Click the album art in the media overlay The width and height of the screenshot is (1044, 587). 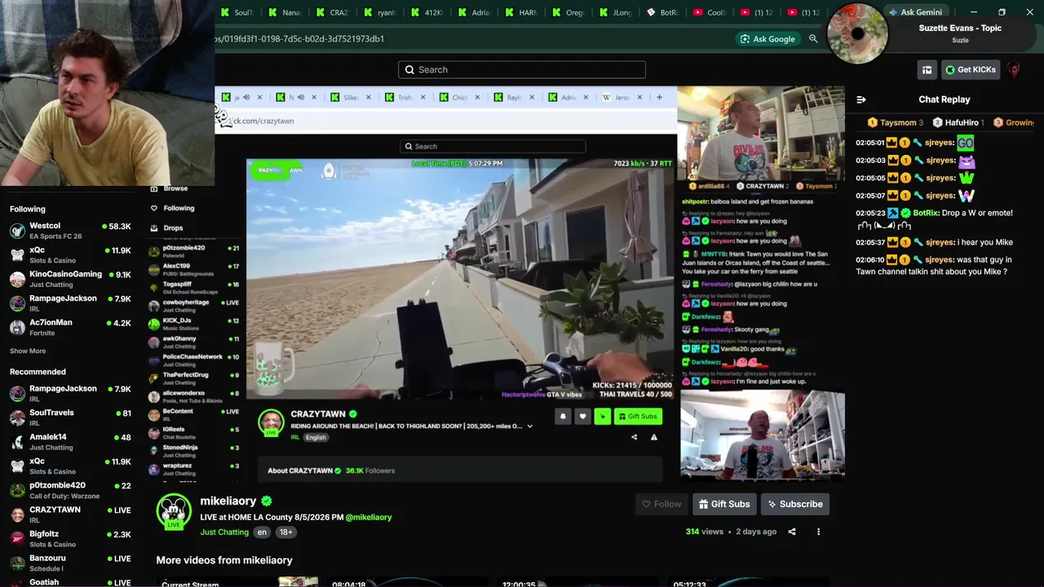[x=857, y=33]
